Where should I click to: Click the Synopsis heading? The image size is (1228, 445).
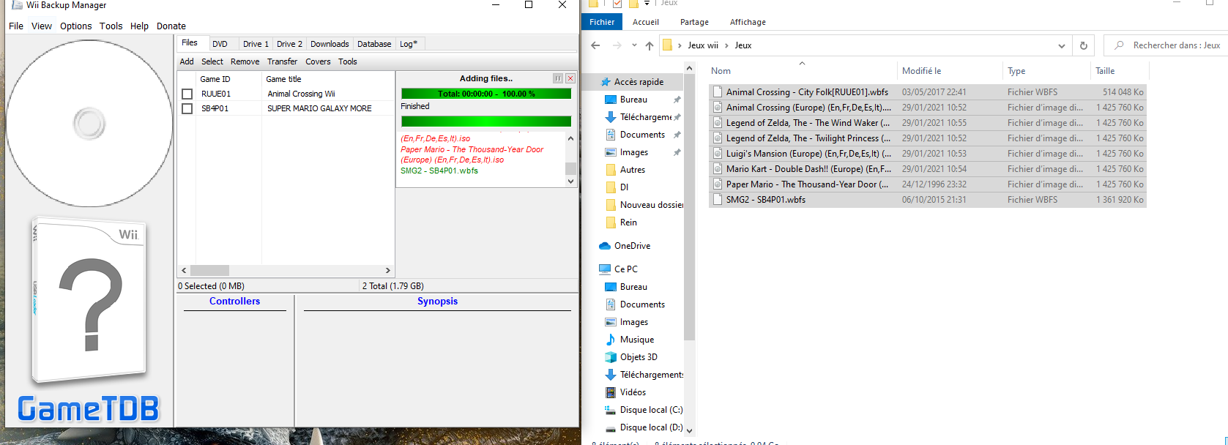pos(437,301)
